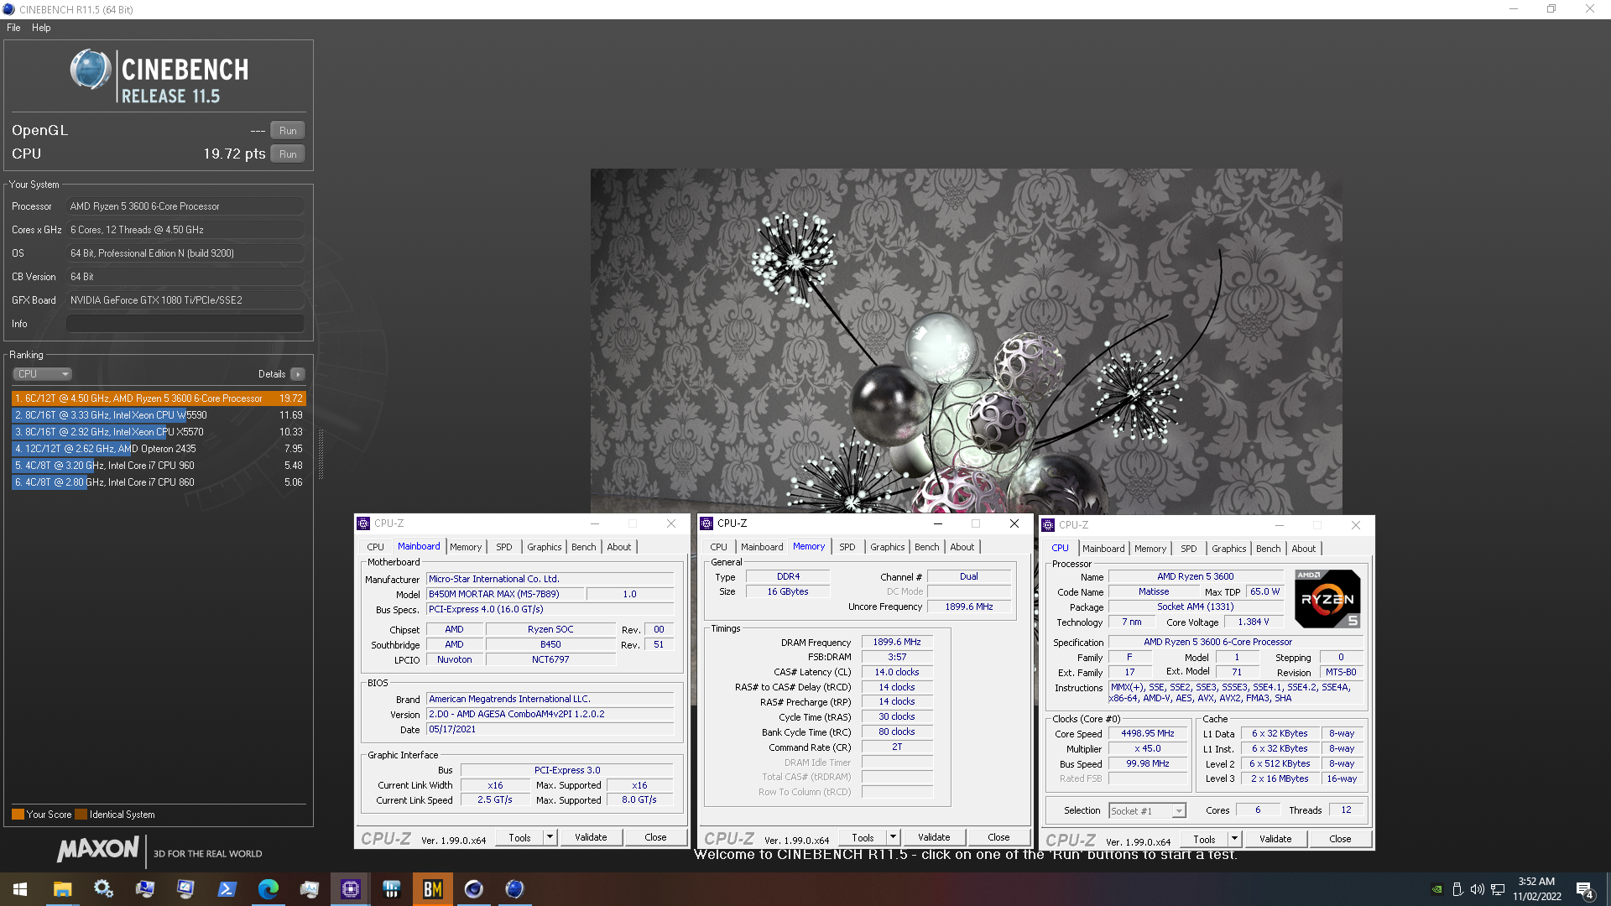This screenshot has height=906, width=1611.
Task: Open the notification center icon
Action: [x=1584, y=890]
